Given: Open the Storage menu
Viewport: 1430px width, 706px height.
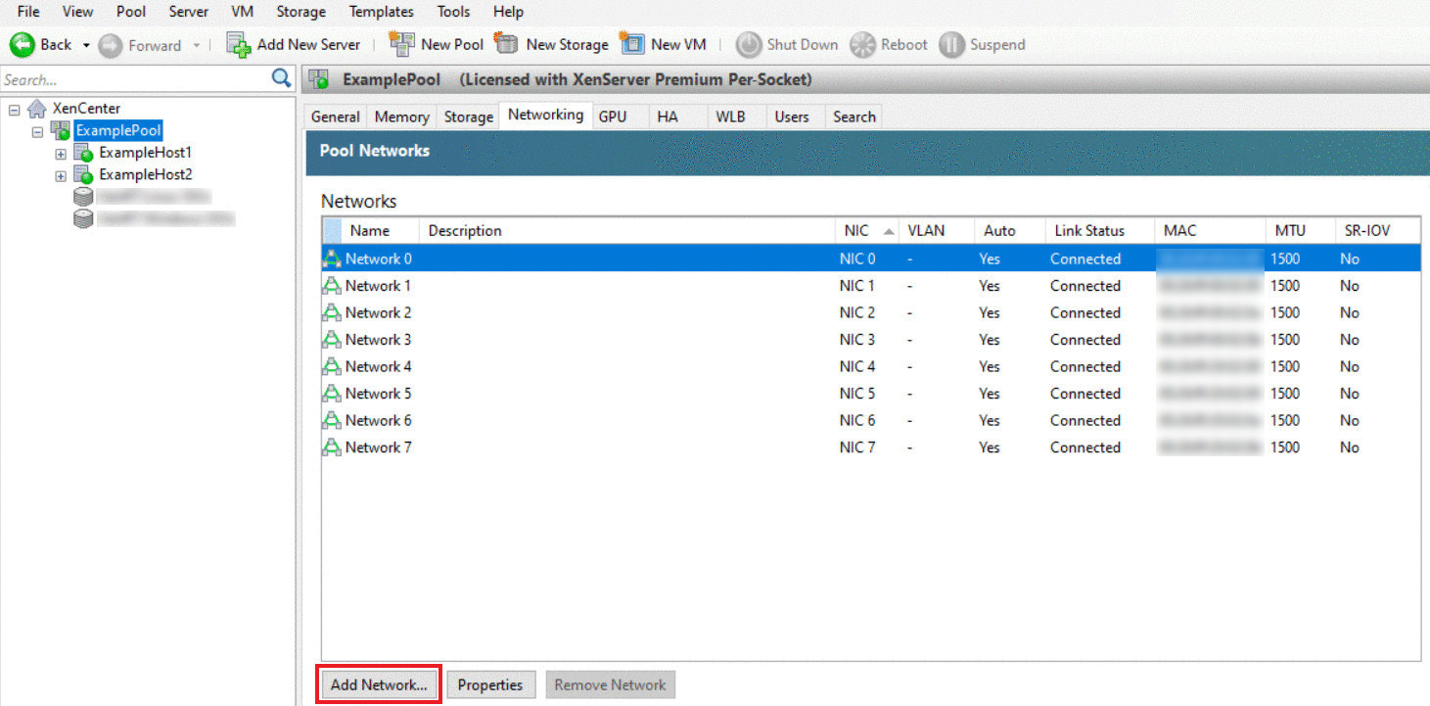Looking at the screenshot, I should tap(300, 12).
